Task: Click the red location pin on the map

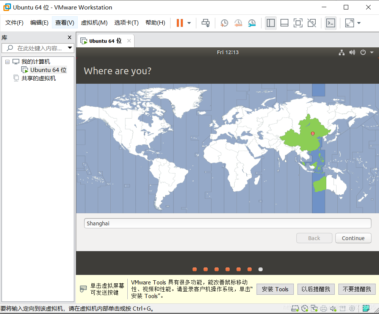Action: (x=313, y=134)
